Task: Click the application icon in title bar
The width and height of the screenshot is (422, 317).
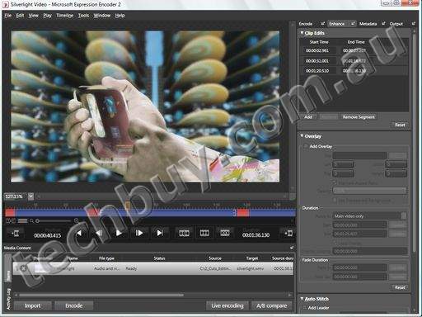Action: [x=5, y=4]
